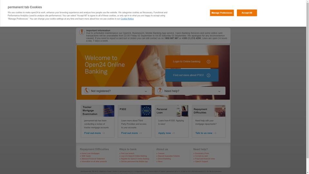Open Fraud and financial crime footer link
The width and height of the screenshot is (309, 174).
click(x=205, y=159)
